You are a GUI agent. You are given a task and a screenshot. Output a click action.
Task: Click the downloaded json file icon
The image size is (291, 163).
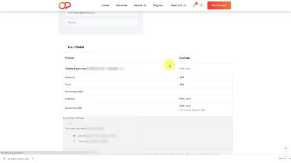click(x=4, y=159)
